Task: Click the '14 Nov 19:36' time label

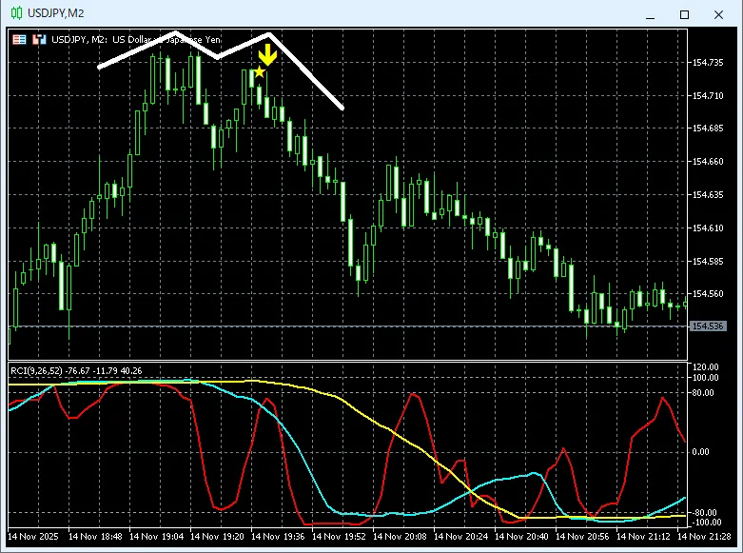Action: pos(278,537)
